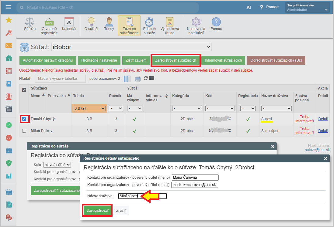
Task: Toggle the select-all checkbox in table header
Action: 24,90
